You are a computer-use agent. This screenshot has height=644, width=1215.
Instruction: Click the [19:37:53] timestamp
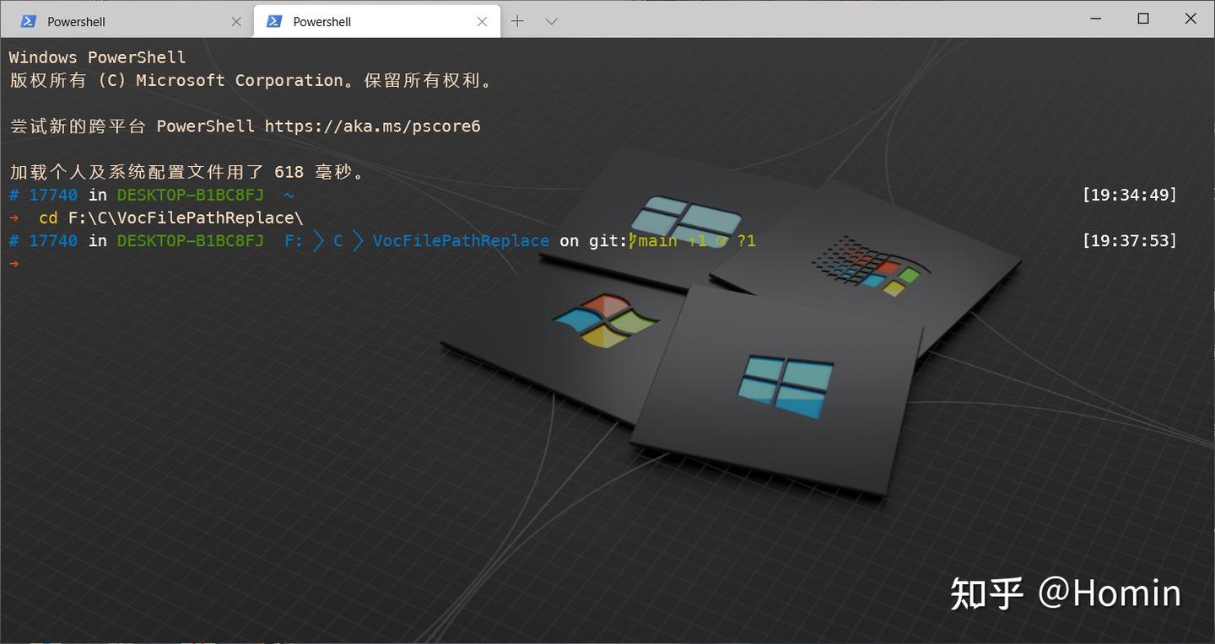point(1130,240)
